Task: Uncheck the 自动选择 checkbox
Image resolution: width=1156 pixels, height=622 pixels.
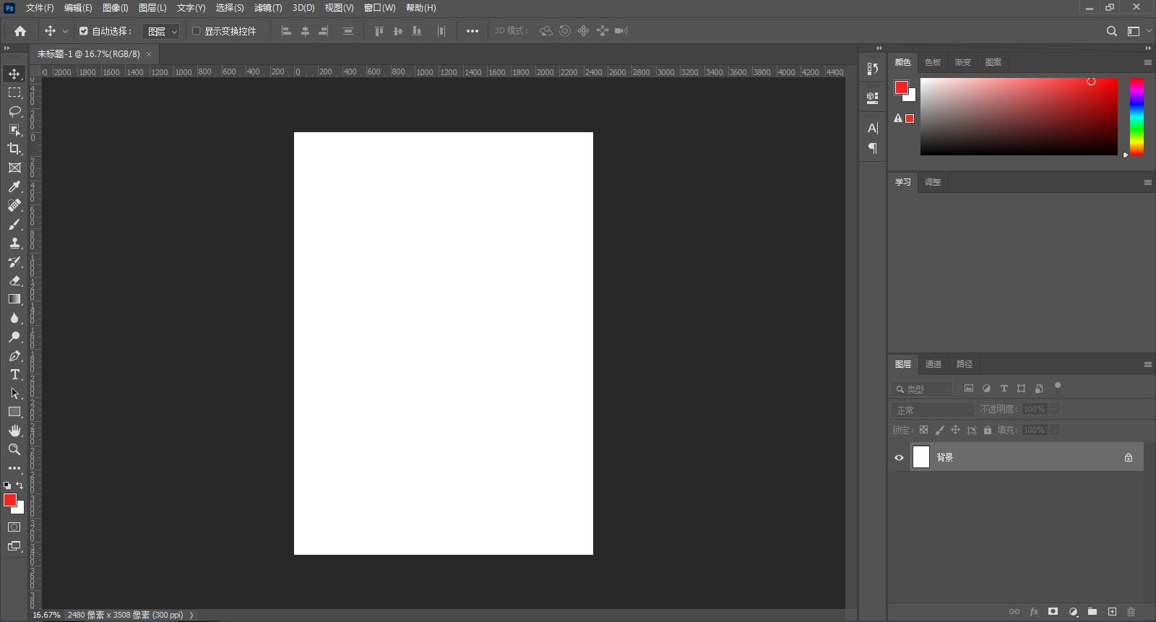Action: coord(84,31)
